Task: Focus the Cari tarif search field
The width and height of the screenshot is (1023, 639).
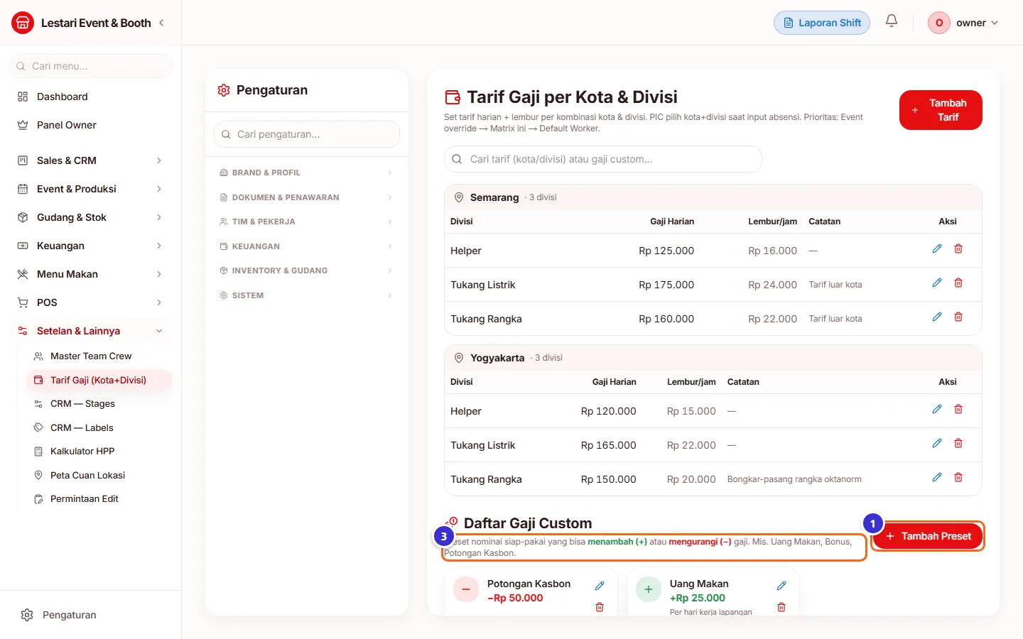Action: 602,159
